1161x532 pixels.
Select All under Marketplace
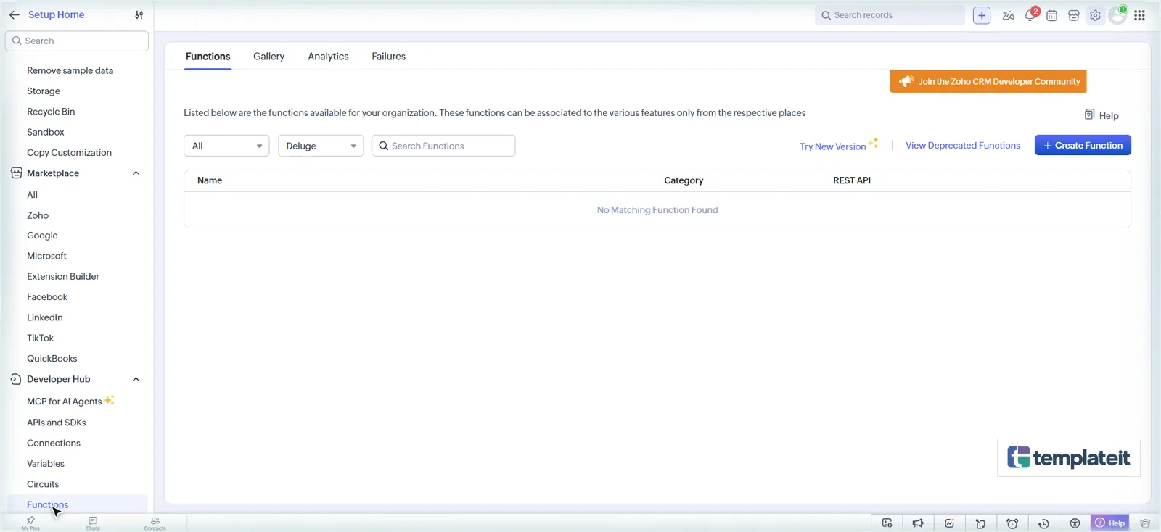[x=32, y=195]
